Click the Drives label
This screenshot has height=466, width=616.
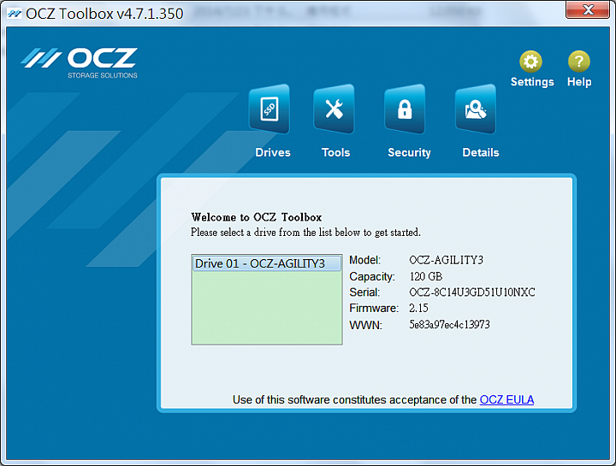[x=273, y=152]
